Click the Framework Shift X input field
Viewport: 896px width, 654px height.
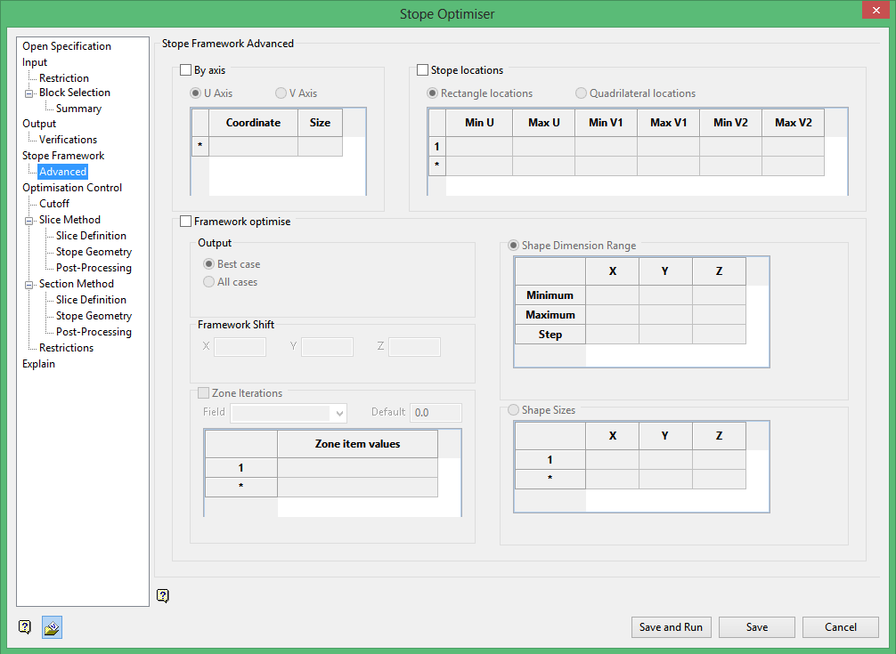pos(240,346)
